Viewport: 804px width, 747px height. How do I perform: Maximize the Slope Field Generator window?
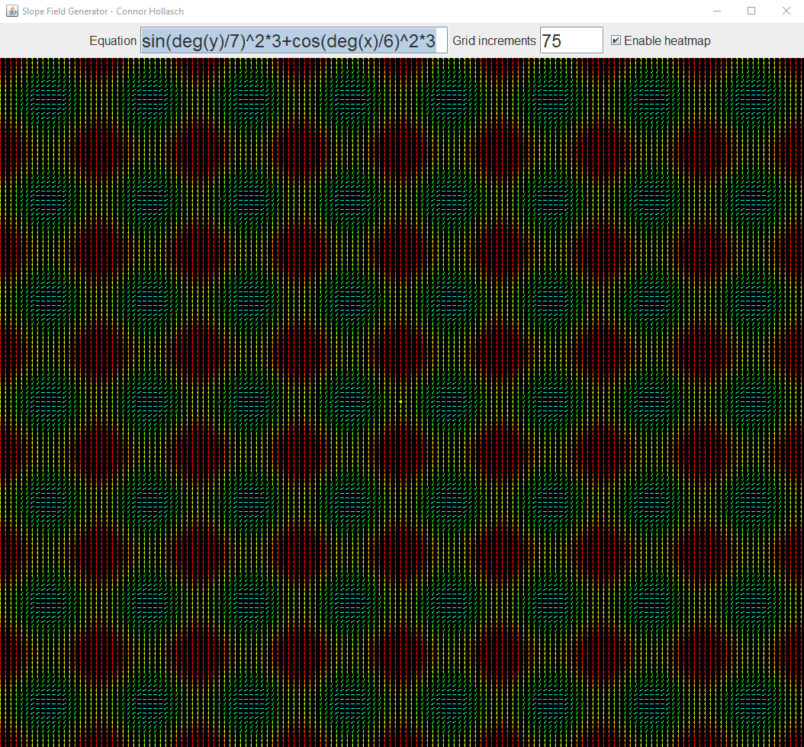(751, 11)
